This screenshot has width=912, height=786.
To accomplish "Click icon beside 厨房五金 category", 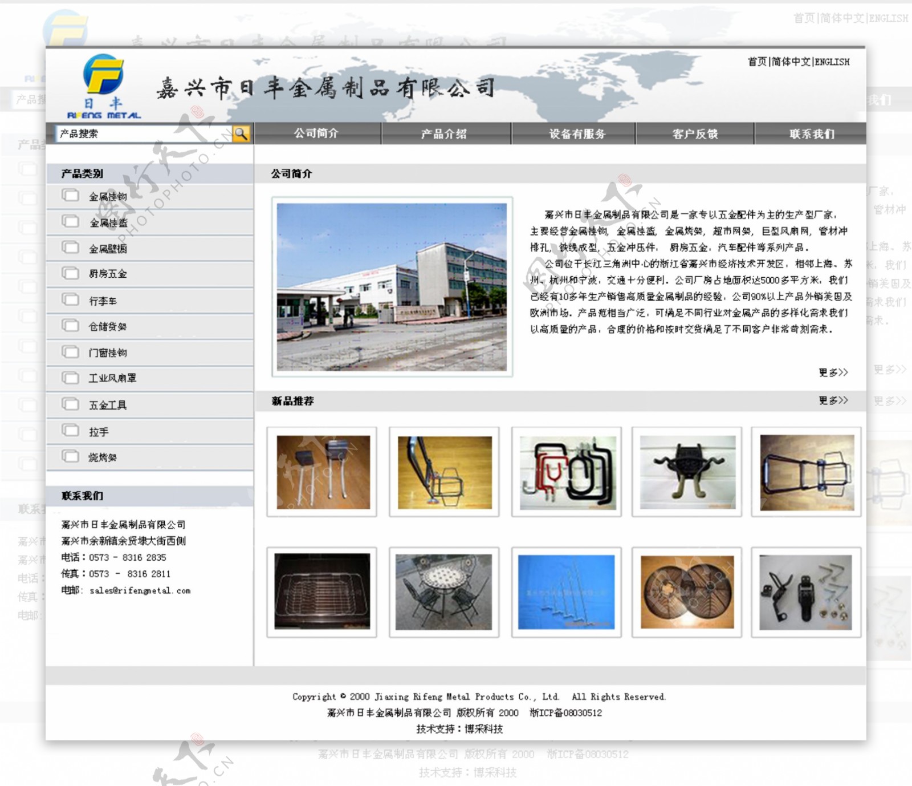I will coord(71,273).
